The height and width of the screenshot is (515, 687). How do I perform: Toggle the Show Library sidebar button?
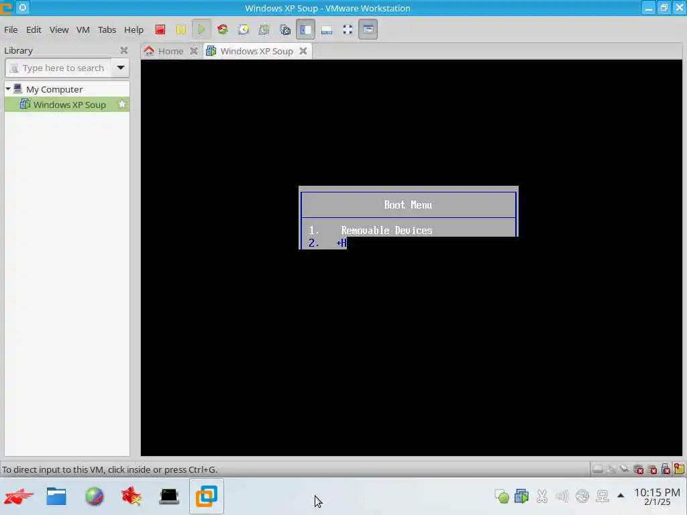tap(305, 30)
